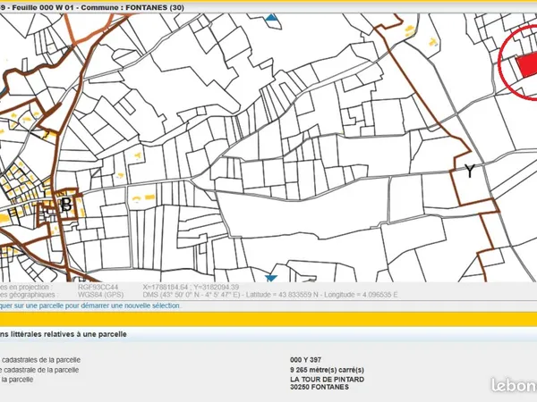Select parcel reference 000 Y 397

tap(305, 360)
